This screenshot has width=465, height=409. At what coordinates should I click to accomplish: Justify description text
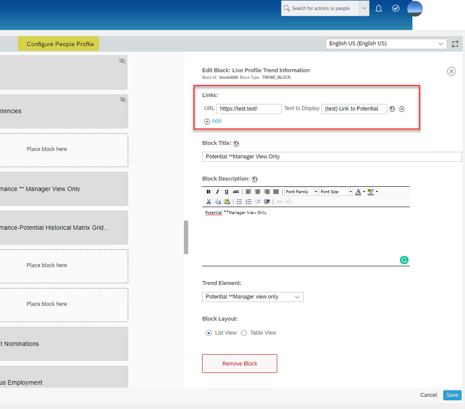276,192
